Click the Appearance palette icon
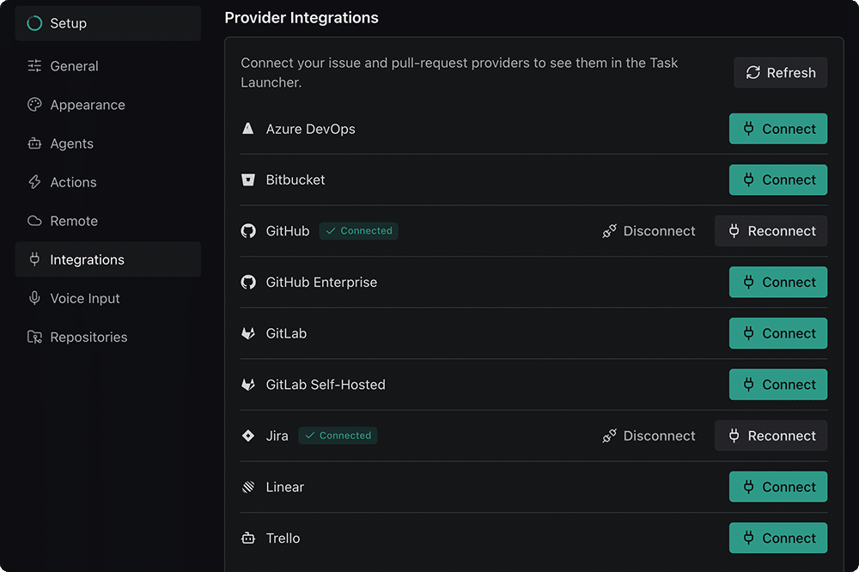 (34, 105)
